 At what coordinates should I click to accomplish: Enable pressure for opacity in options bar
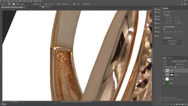46,4
